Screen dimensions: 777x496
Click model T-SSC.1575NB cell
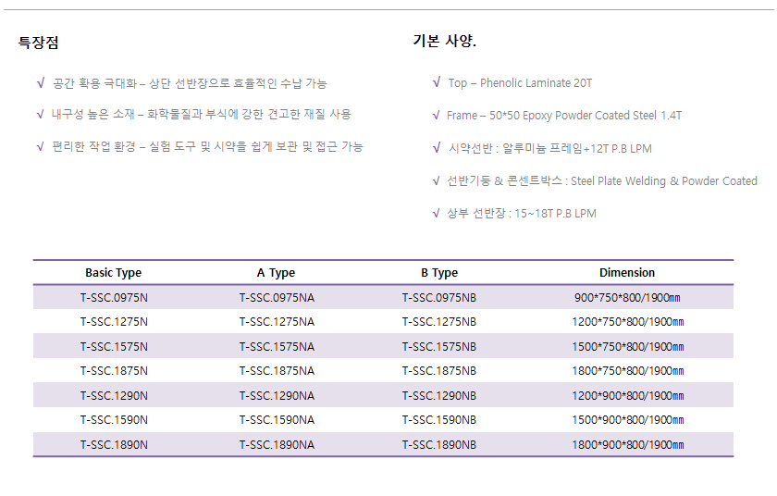click(439, 347)
